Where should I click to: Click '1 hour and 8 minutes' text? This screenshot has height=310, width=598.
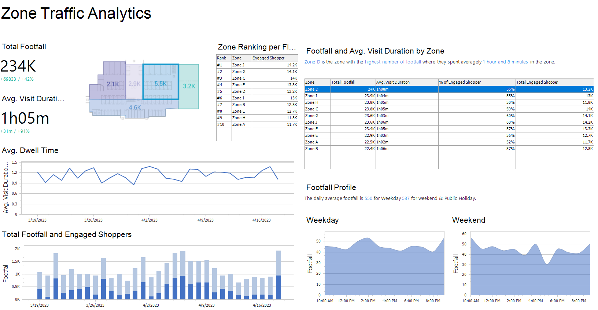(505, 62)
